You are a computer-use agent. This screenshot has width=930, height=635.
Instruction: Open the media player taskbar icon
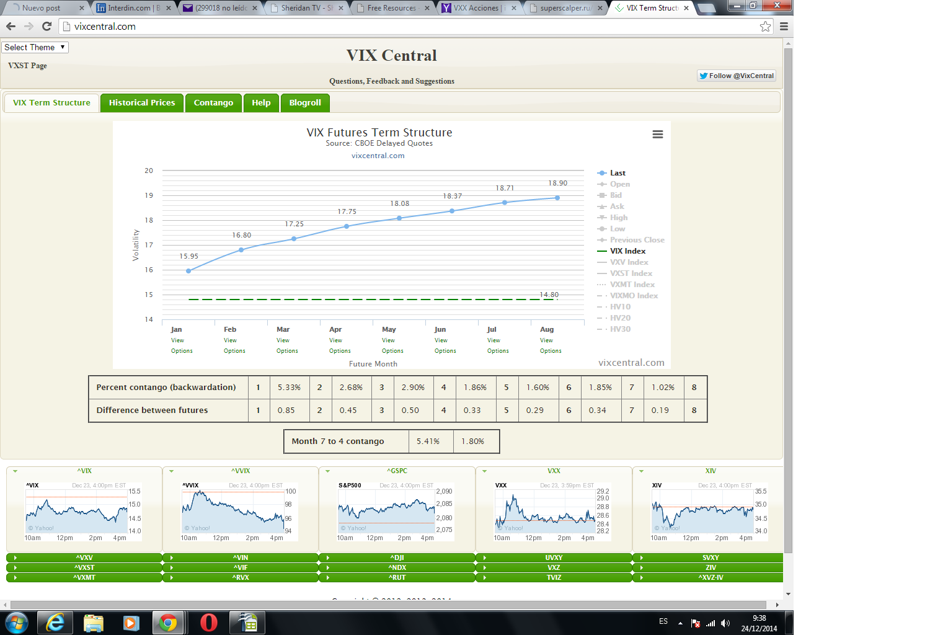[131, 623]
